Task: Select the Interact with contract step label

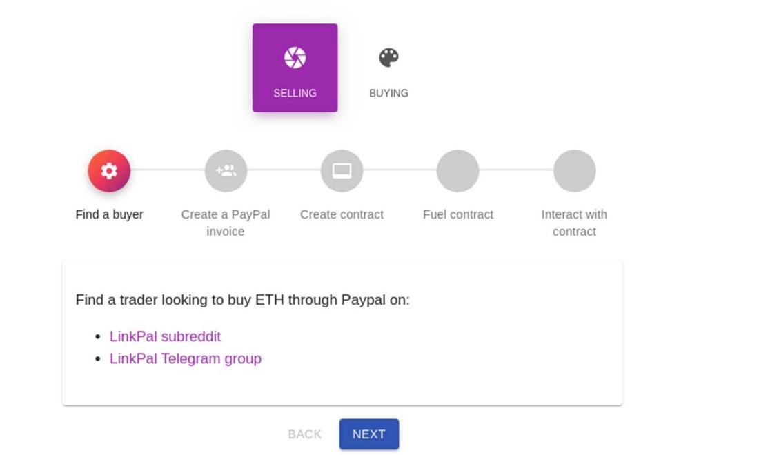Action: [574, 223]
